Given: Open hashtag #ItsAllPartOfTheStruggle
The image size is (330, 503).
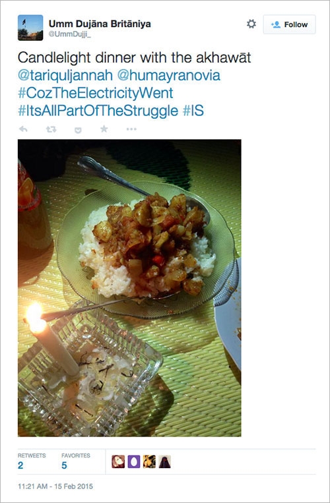Looking at the screenshot, I should [98, 111].
